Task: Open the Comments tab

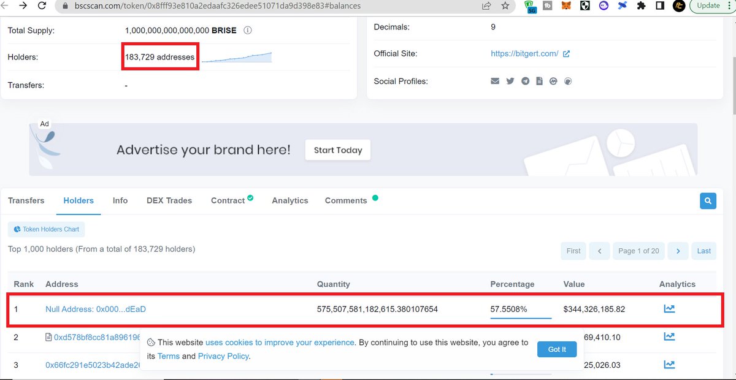Action: click(x=346, y=200)
